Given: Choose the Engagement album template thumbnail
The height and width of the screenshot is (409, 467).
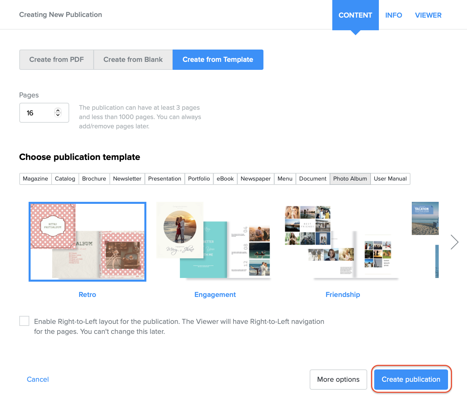Looking at the screenshot, I should click(x=214, y=240).
